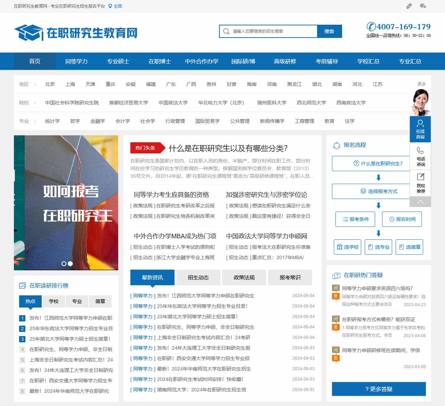Click the 更多答疑 button

click(379, 389)
